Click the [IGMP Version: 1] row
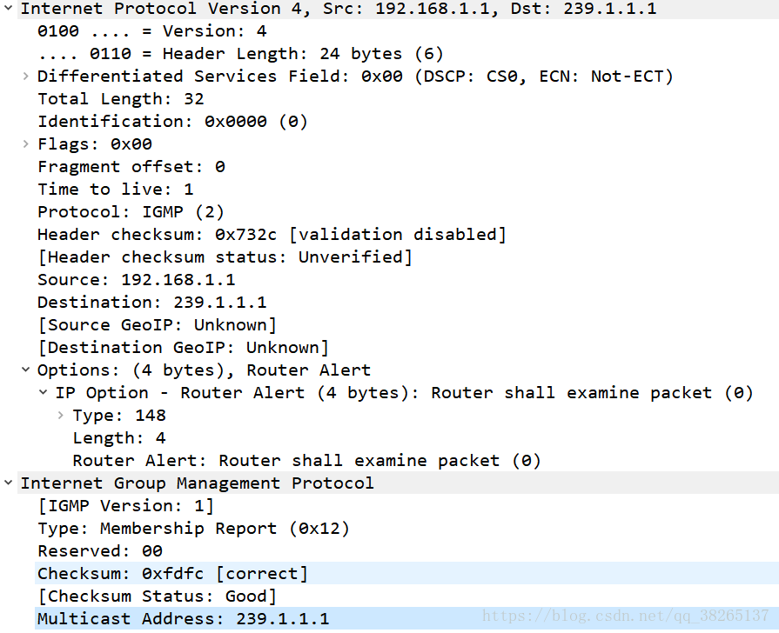779x633 pixels. tap(125, 506)
